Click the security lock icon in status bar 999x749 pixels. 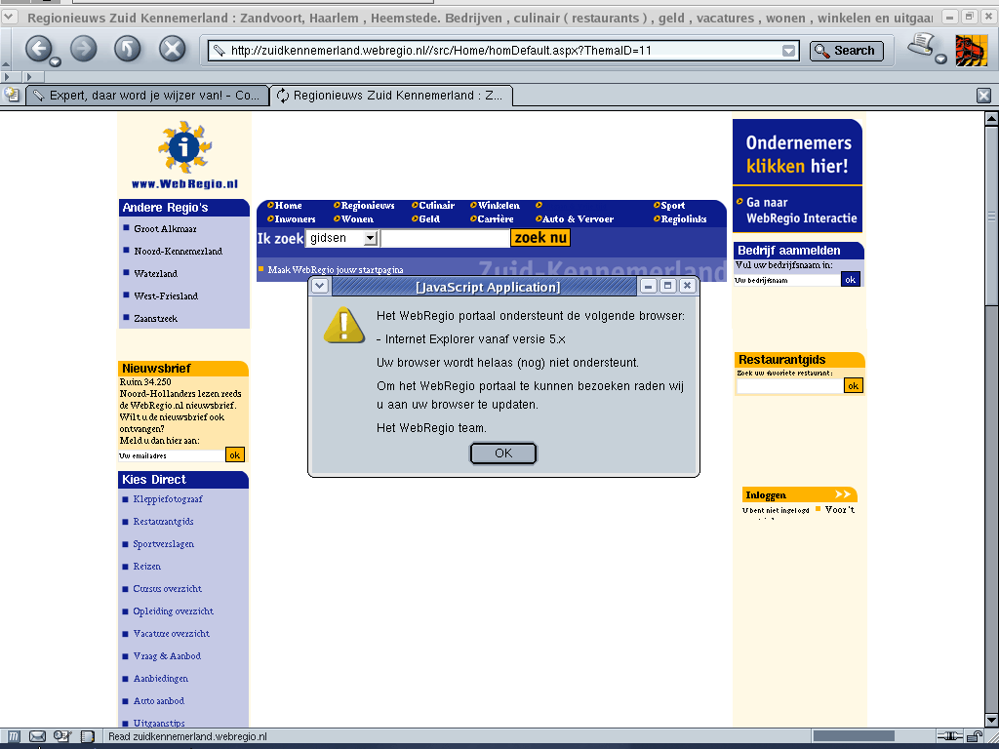(x=976, y=736)
